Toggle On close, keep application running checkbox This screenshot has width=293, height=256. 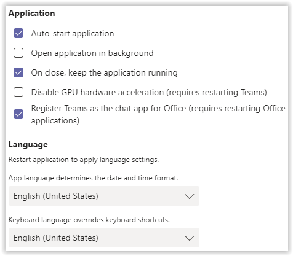pyautogui.click(x=18, y=72)
